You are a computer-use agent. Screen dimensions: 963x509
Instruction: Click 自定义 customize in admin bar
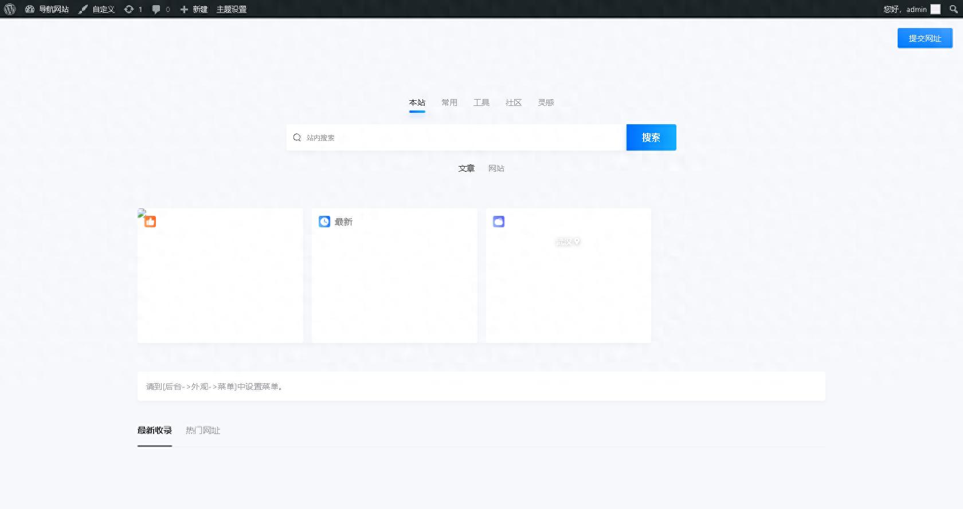(x=96, y=9)
